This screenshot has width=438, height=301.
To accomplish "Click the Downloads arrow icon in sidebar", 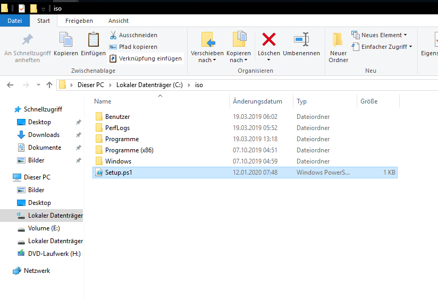I will point(21,135).
